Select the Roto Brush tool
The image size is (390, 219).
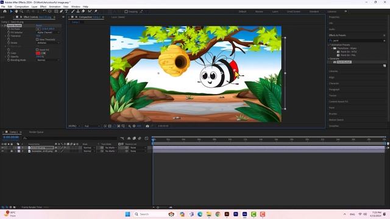click(90, 12)
